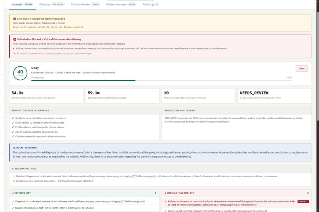
Task: Click the checkmark beside Clinician attestation required
Action: coord(13,137)
